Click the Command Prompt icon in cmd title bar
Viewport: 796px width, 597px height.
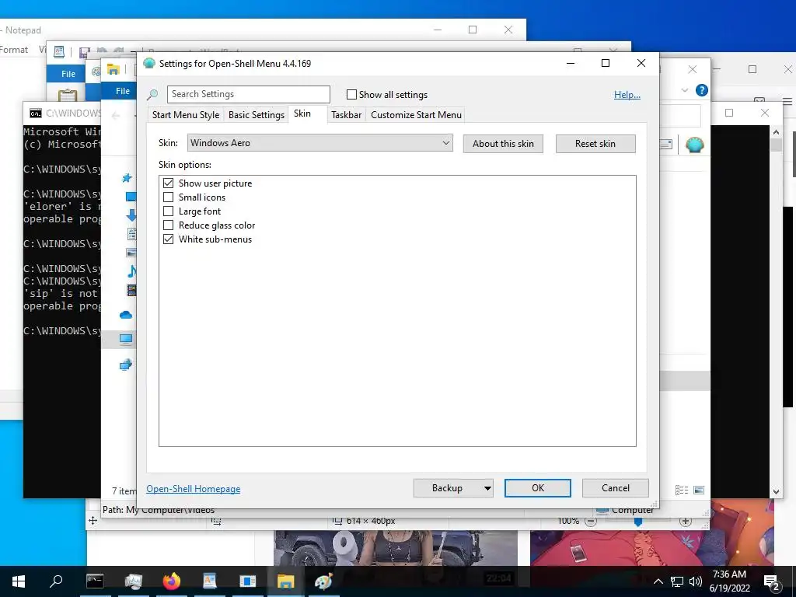click(x=36, y=113)
